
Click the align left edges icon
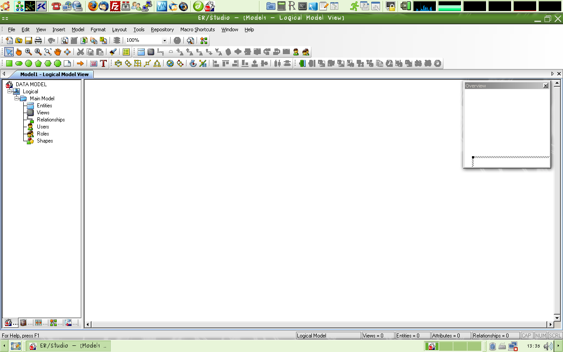click(x=216, y=63)
